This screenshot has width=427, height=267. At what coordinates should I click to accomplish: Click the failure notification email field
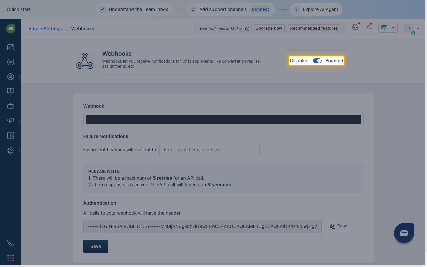209,150
